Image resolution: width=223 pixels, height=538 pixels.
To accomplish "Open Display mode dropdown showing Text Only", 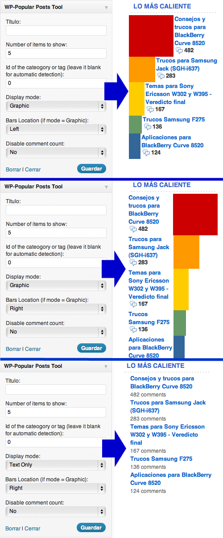I will point(56,465).
